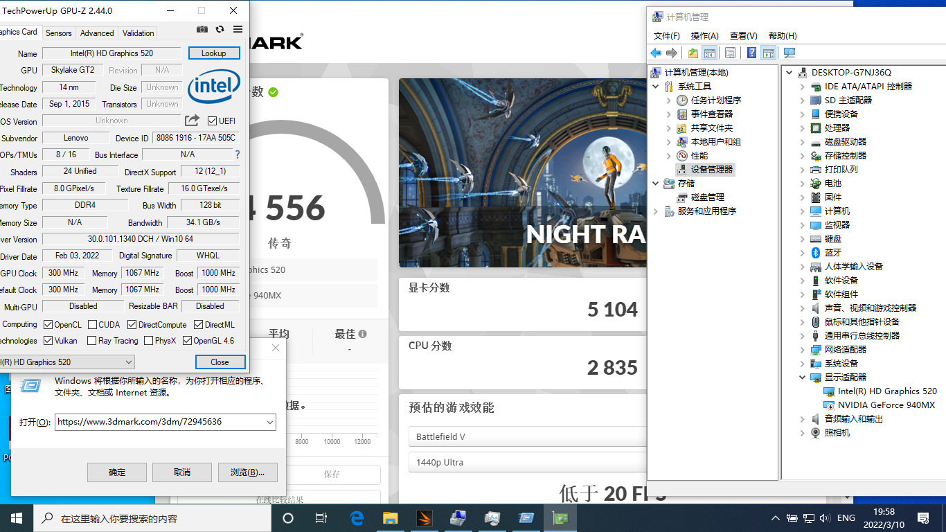The image size is (946, 532).
Task: Expand the 处理器 device category
Action: [803, 128]
